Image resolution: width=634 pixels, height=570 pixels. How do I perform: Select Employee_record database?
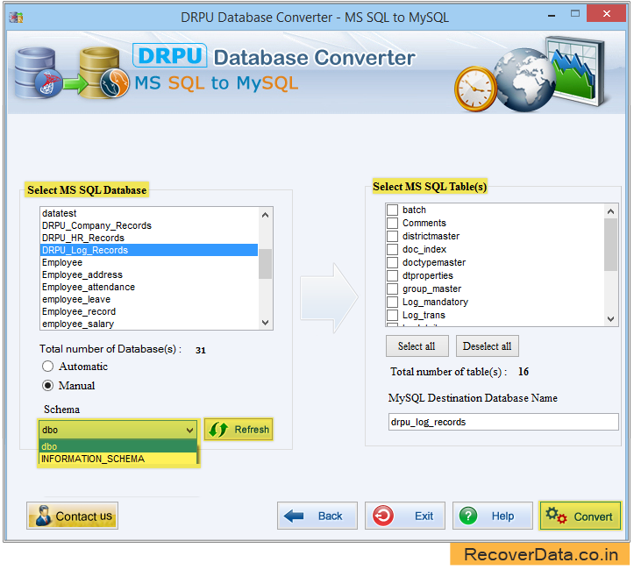(149, 311)
